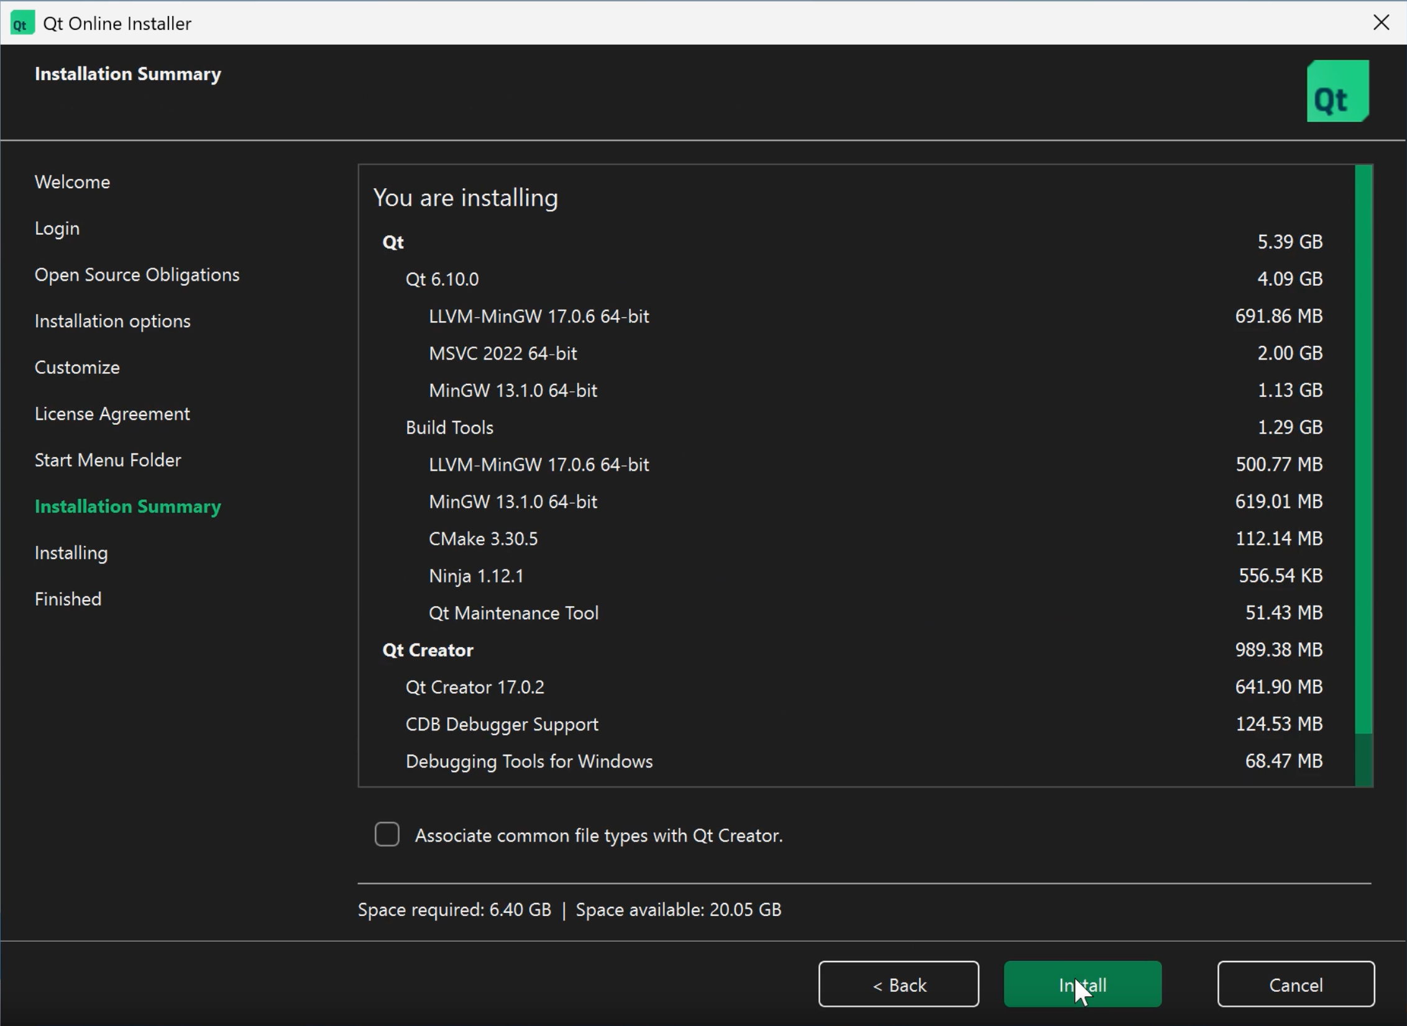Viewport: 1407px width, 1026px height.
Task: Select MSVC 2022 64-bit item
Action: pyautogui.click(x=502, y=353)
